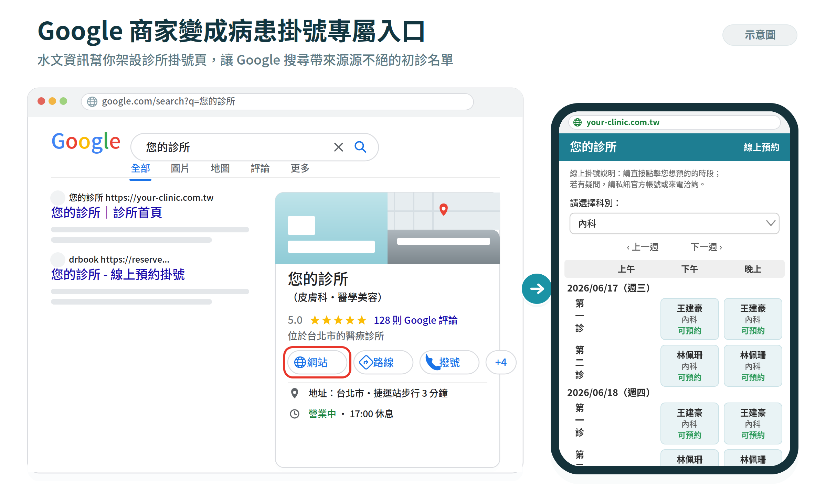Image resolution: width=826 pixels, height=495 pixels.
Task: Expand the +4 more actions button
Action: pos(501,362)
